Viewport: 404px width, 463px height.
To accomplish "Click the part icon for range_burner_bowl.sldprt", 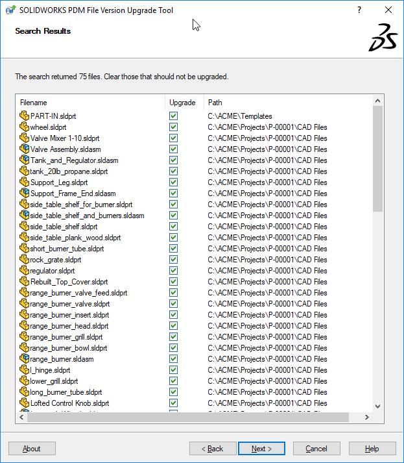I will pos(24,347).
